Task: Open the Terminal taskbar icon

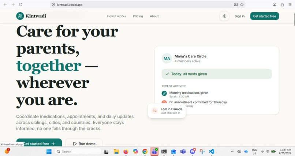Action: [164, 152]
